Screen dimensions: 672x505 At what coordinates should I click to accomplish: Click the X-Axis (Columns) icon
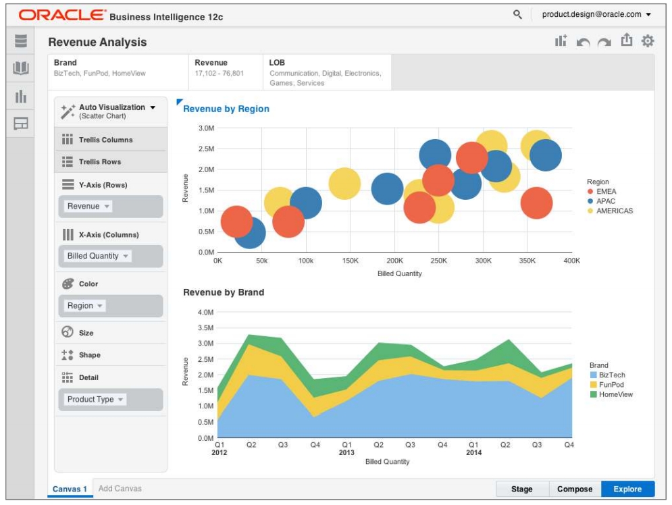click(x=68, y=234)
